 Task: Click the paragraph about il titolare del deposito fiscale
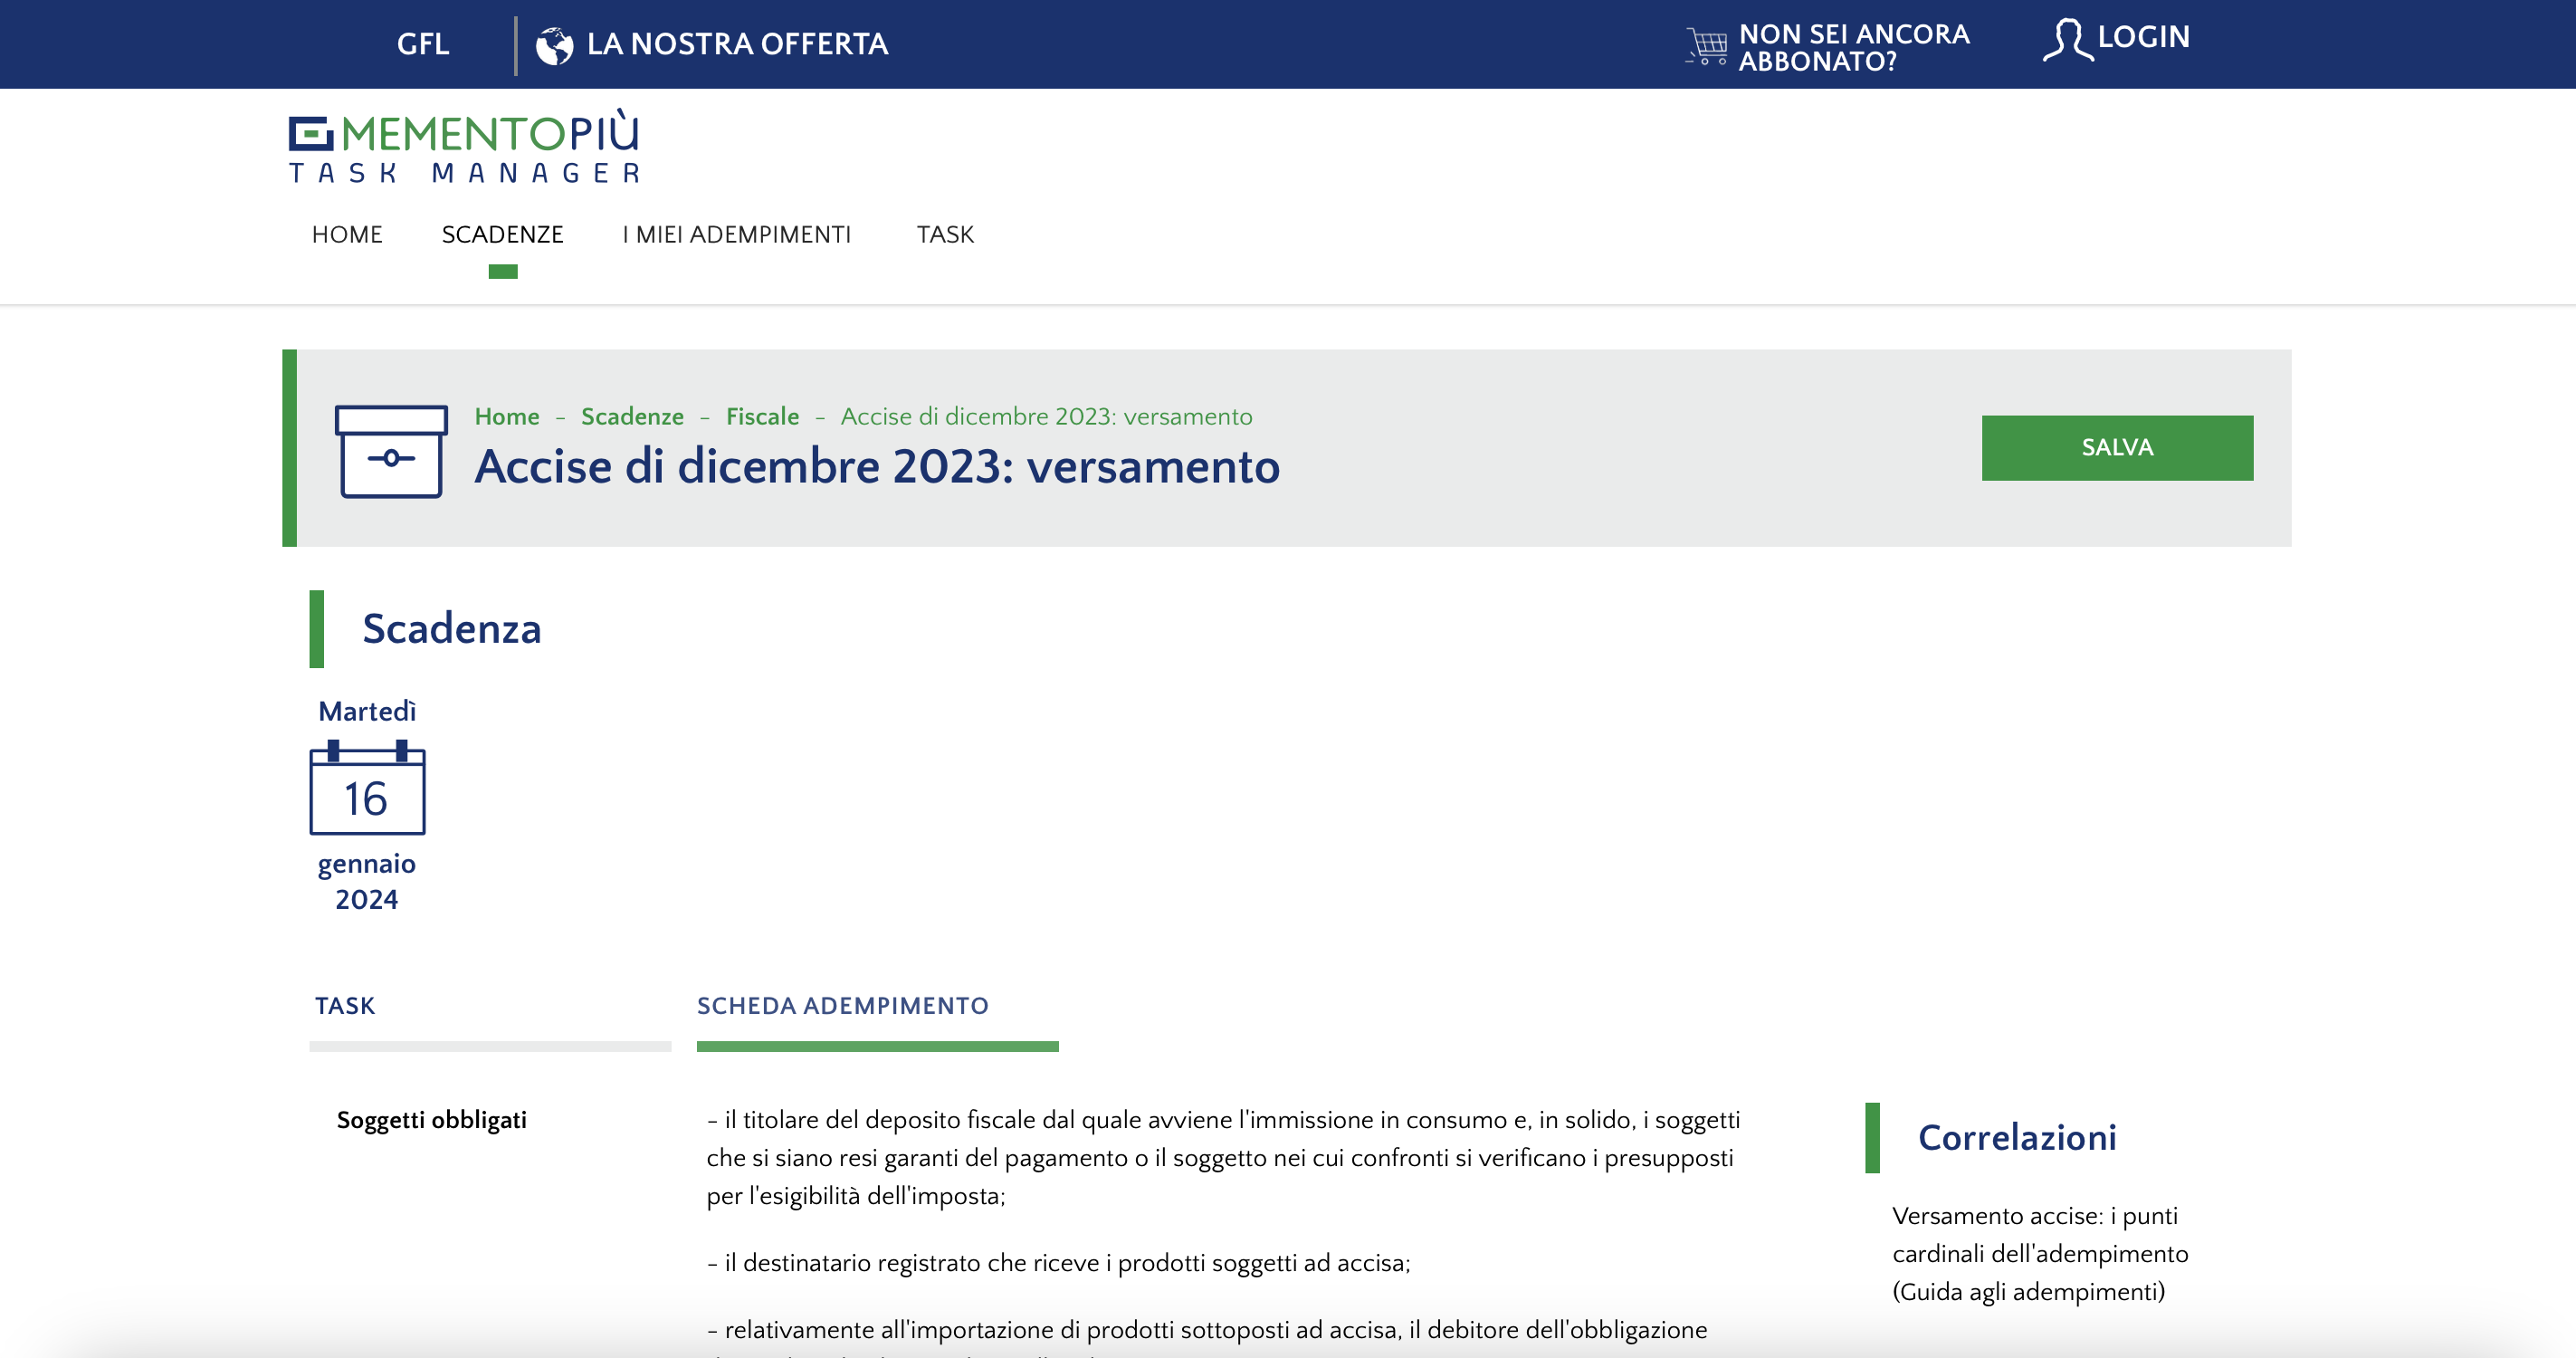1223,1158
